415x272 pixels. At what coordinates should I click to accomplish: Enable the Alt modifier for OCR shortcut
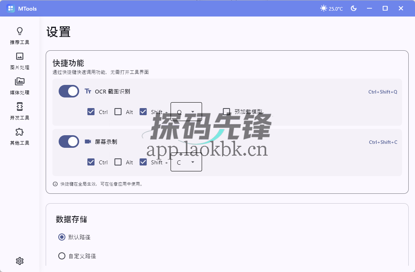pyautogui.click(x=117, y=112)
